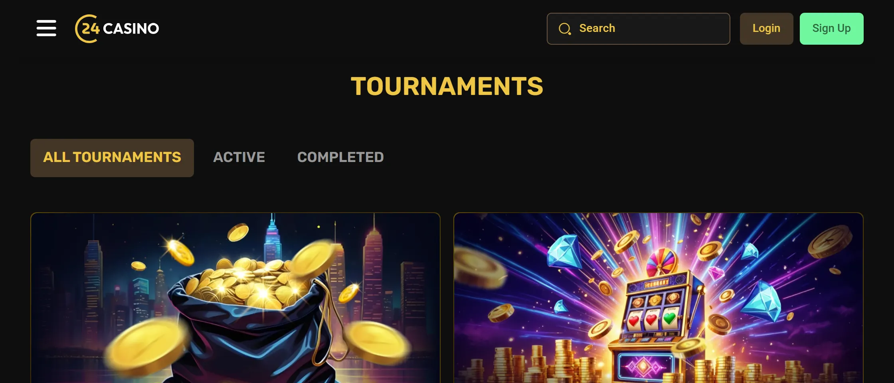Viewport: 894px width, 383px height.
Task: Select the All Tournaments tab
Action: [x=112, y=158]
